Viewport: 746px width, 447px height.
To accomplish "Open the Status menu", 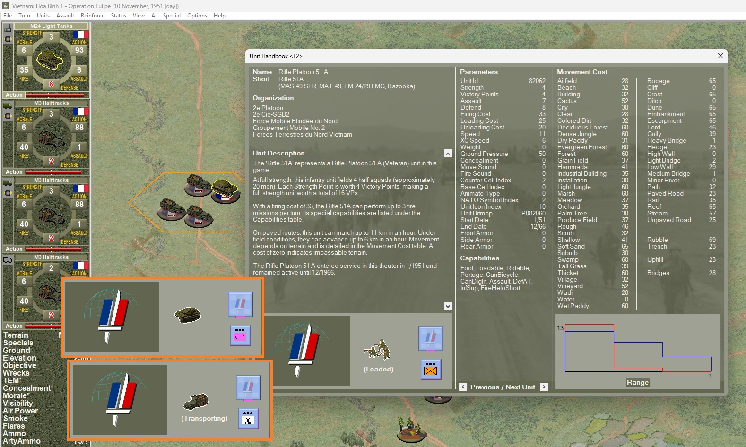I will pos(119,16).
